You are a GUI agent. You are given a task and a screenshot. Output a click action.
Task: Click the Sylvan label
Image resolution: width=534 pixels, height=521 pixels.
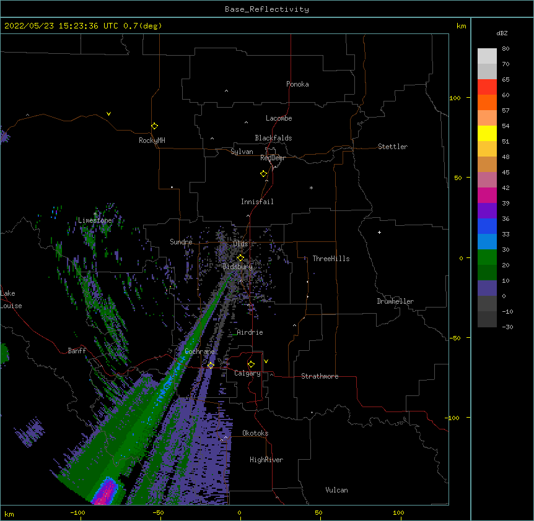click(242, 152)
